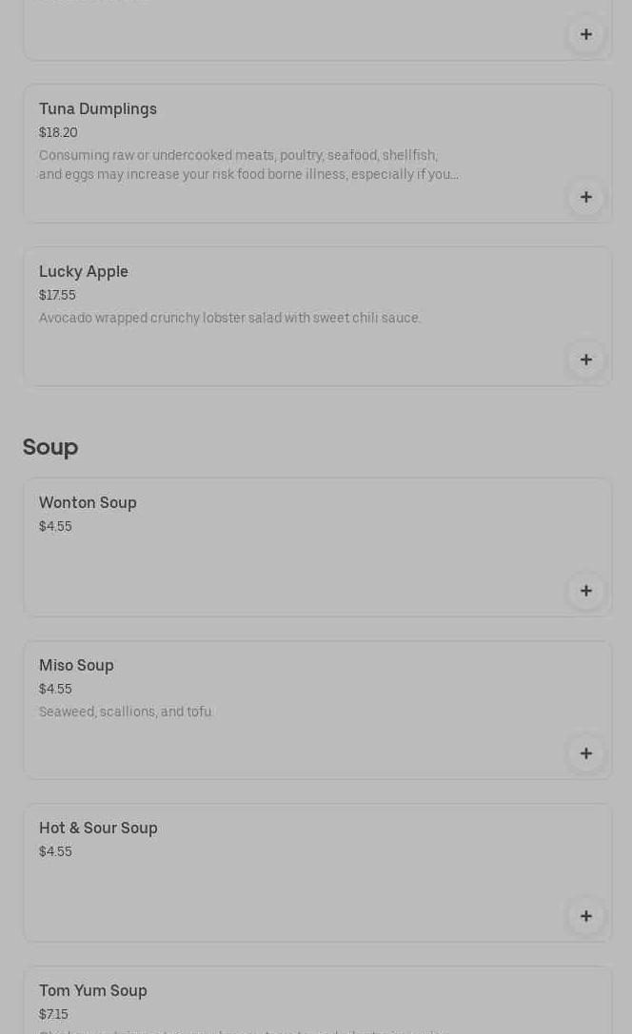This screenshot has height=1034, width=632.
Task: Click the $7.15 Tom Yum Soup price
Action: pyautogui.click(x=53, y=1015)
